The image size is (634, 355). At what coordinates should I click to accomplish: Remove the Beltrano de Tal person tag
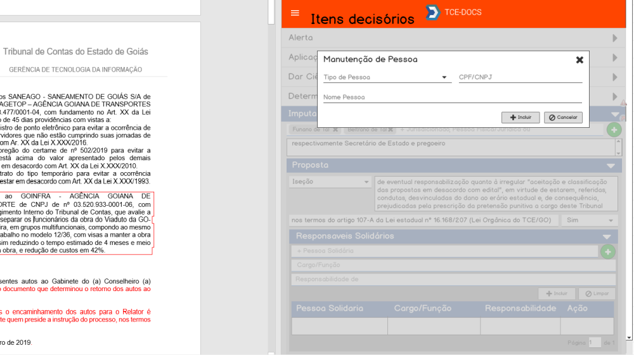[389, 129]
